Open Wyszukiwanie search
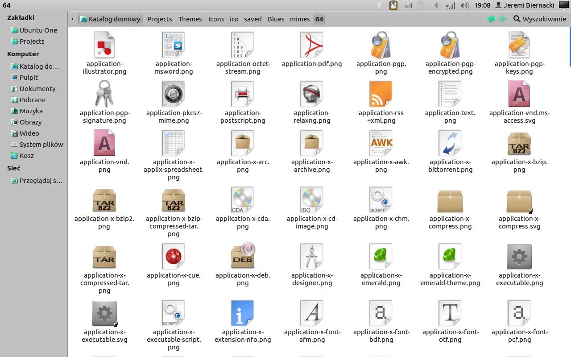The image size is (571, 357). click(x=540, y=19)
